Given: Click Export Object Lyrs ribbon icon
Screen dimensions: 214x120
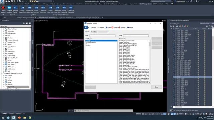Looking at the screenshot, I should tap(22, 9).
